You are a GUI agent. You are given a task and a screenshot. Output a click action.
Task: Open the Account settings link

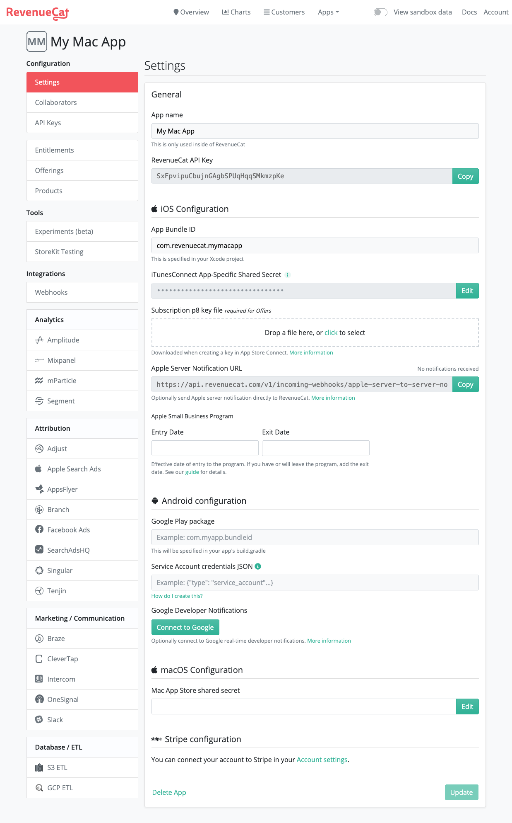point(322,760)
